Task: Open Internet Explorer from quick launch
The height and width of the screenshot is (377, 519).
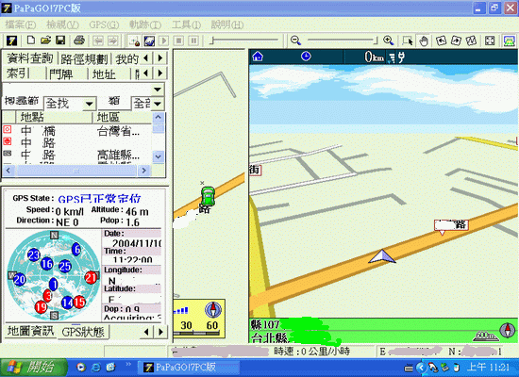Action: [x=96, y=367]
